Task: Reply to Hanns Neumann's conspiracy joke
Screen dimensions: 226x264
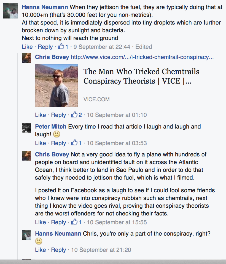Action: [58, 250]
